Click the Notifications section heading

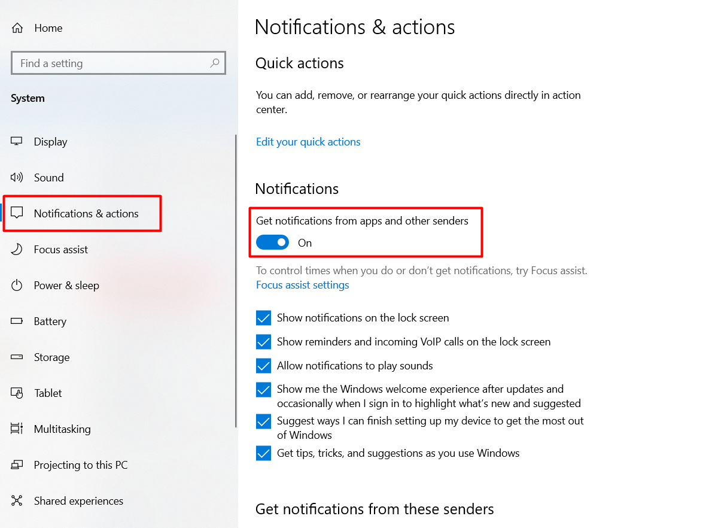(x=297, y=189)
